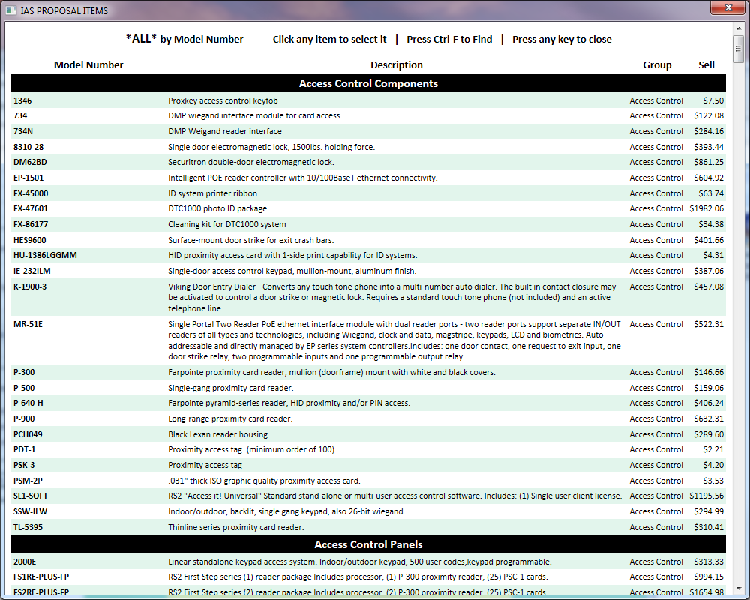Click "*ALL* by Model Number" heading
The width and height of the screenshot is (750, 600).
184,39
